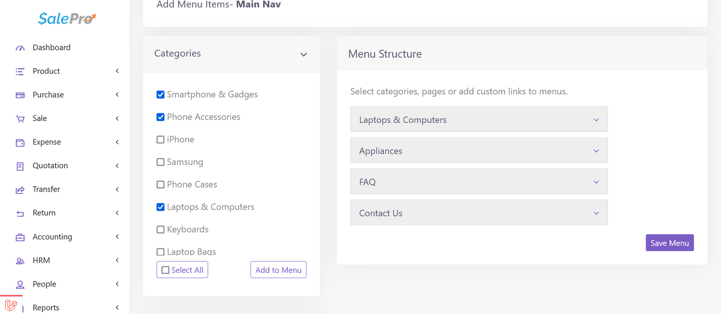Click the Dashboard speedometer icon
Image resolution: width=721 pixels, height=314 pixels.
(20, 48)
